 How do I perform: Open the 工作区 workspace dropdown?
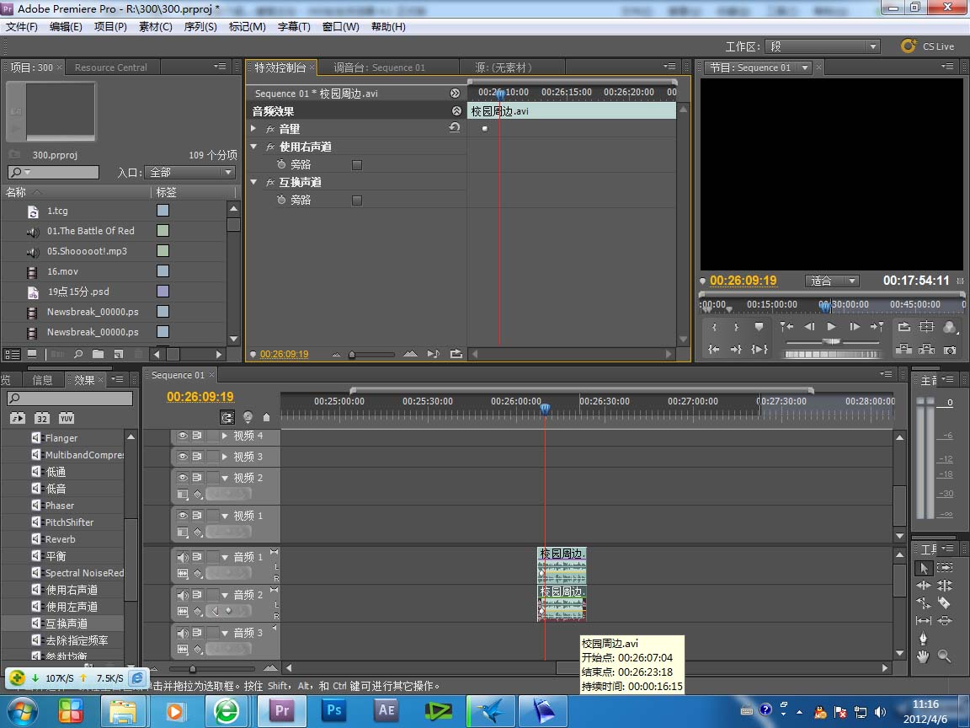click(x=822, y=46)
